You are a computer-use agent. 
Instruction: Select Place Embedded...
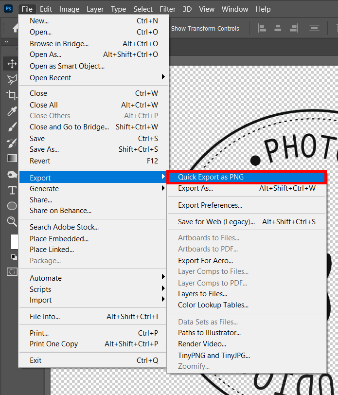pyautogui.click(x=93, y=238)
